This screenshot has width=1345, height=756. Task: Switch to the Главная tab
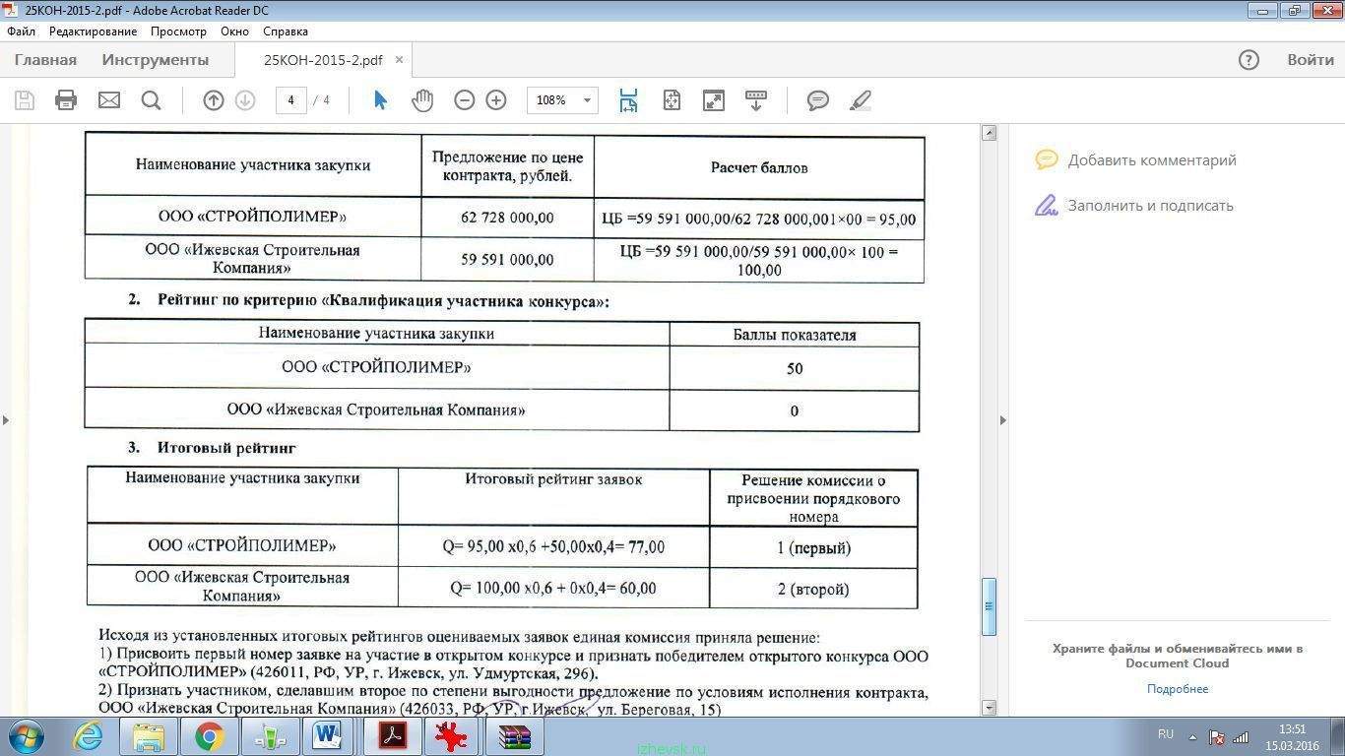point(45,60)
